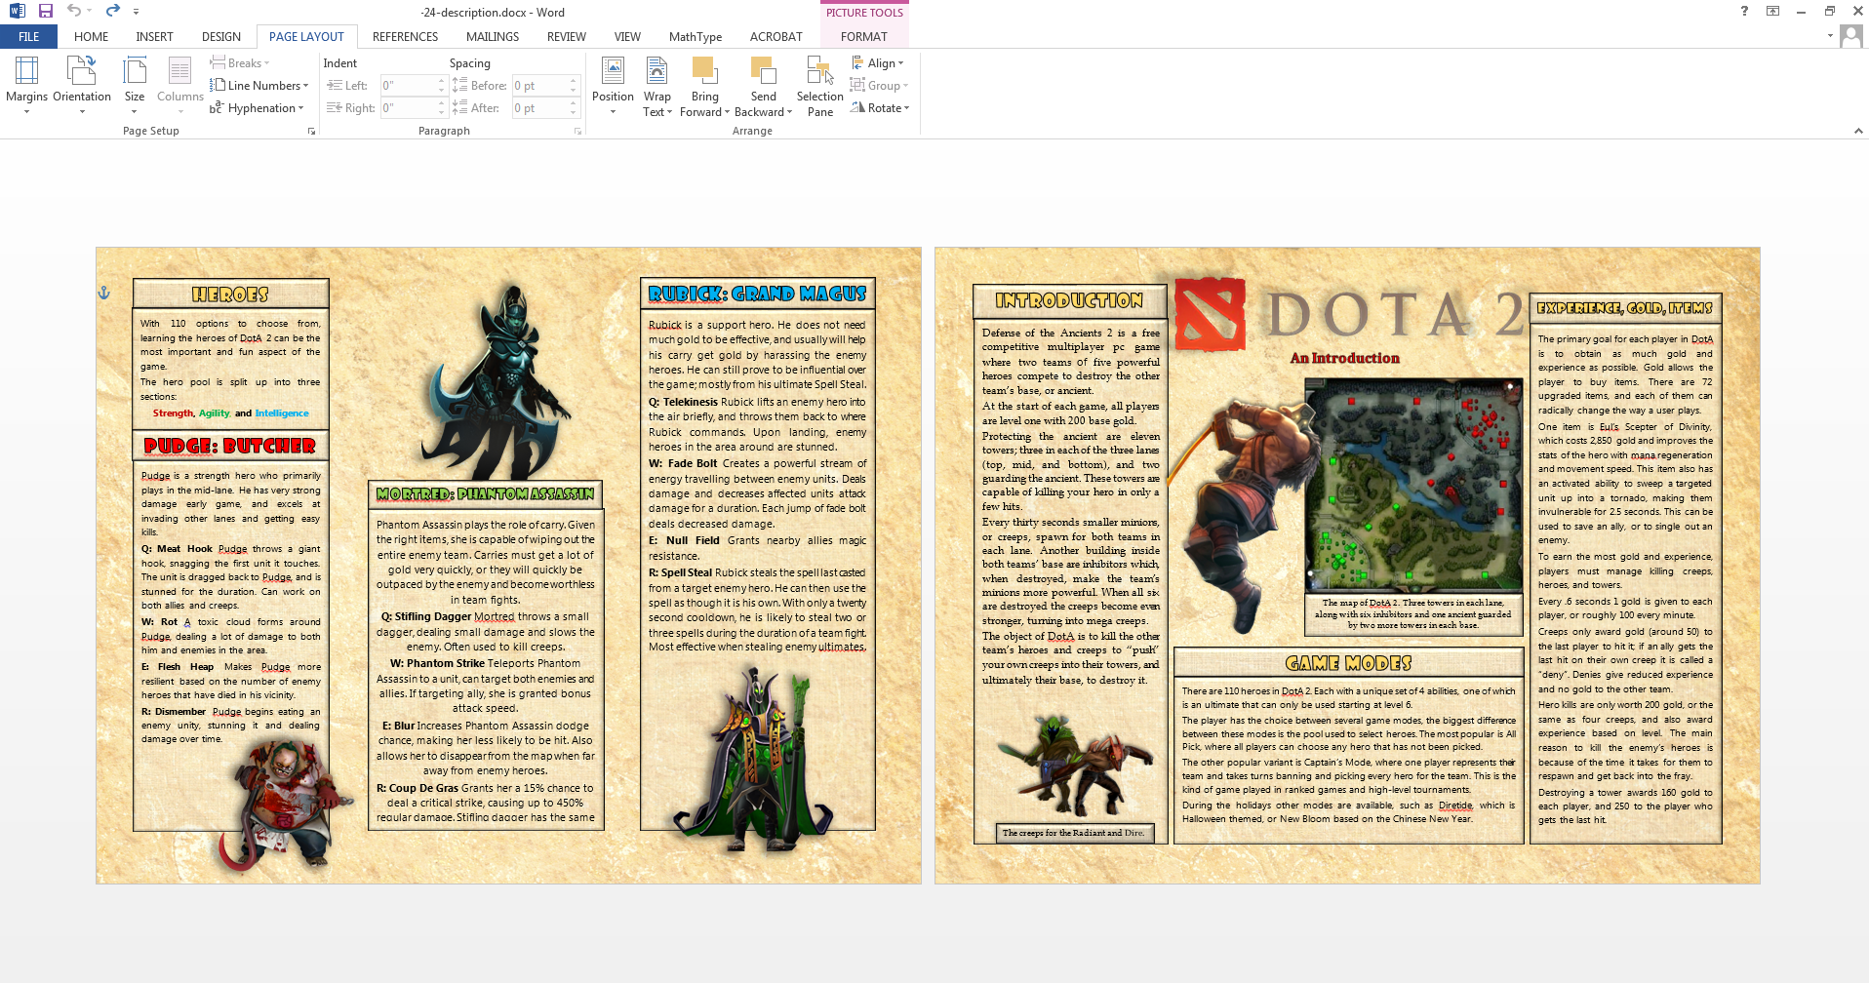Open the Hyphenation dropdown
Image resolution: width=1869 pixels, height=983 pixels.
[258, 108]
